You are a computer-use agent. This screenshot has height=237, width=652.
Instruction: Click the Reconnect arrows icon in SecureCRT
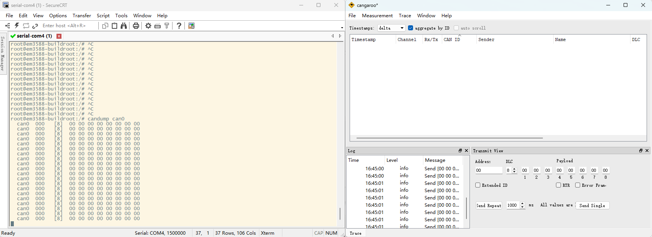coord(26,26)
